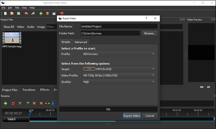The width and height of the screenshot is (216, 129).
Task: Select the MPG Sample.mpg thumbnail
Action: tap(12, 38)
